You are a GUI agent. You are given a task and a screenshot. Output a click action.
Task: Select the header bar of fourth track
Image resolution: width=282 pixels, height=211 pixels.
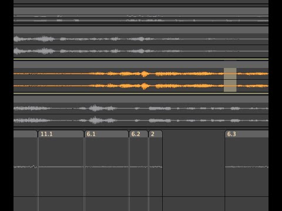(x=141, y=99)
